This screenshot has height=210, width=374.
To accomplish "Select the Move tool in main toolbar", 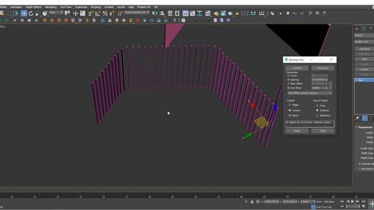I will (x=23, y=13).
